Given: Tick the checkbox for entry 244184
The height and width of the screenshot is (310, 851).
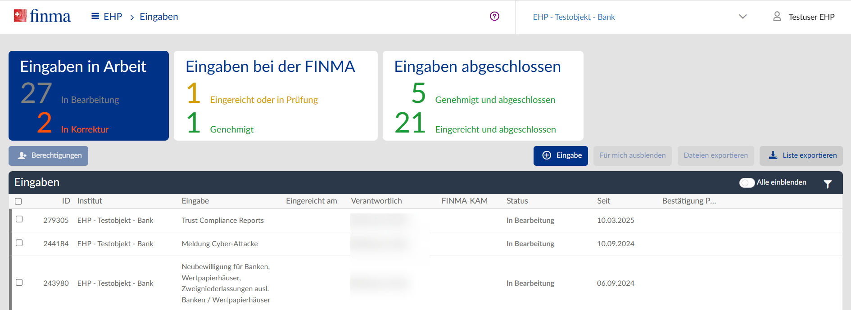Looking at the screenshot, I should click(x=19, y=243).
